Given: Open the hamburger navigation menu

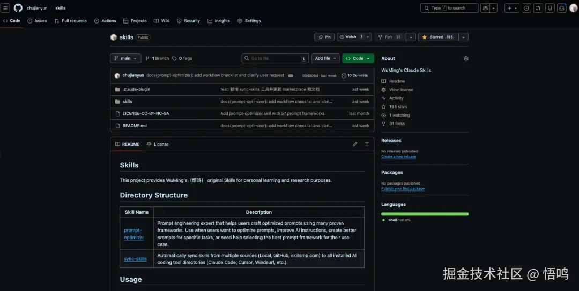Looking at the screenshot, I should 5,8.
